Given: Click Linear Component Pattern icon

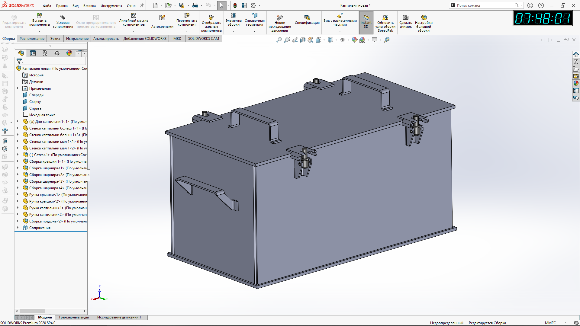Looking at the screenshot, I should click(134, 15).
